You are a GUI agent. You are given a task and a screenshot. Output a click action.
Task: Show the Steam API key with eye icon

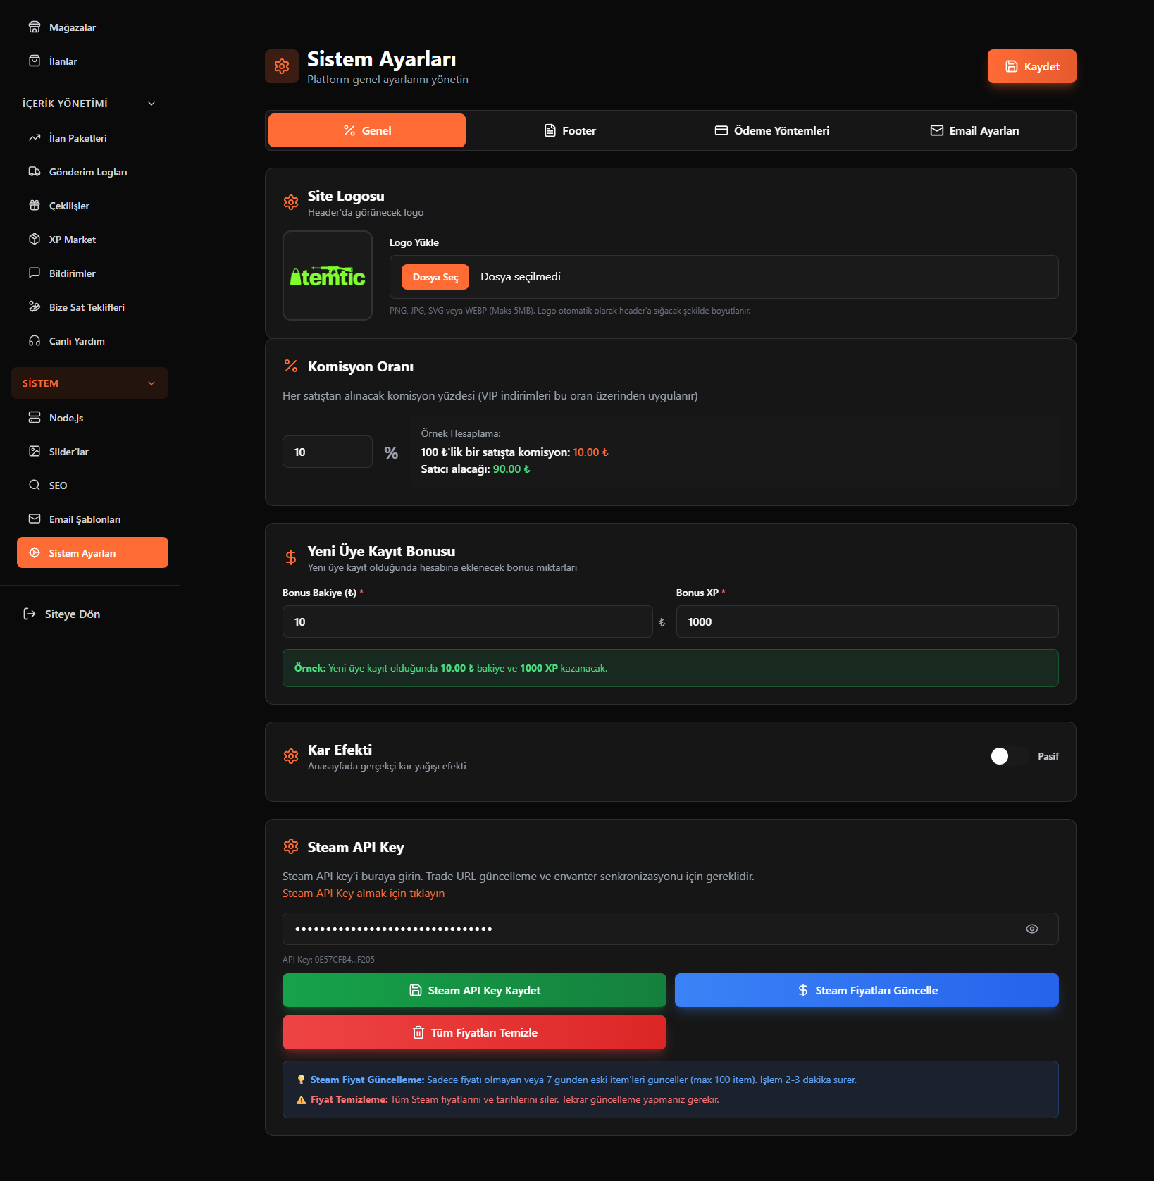click(x=1031, y=929)
